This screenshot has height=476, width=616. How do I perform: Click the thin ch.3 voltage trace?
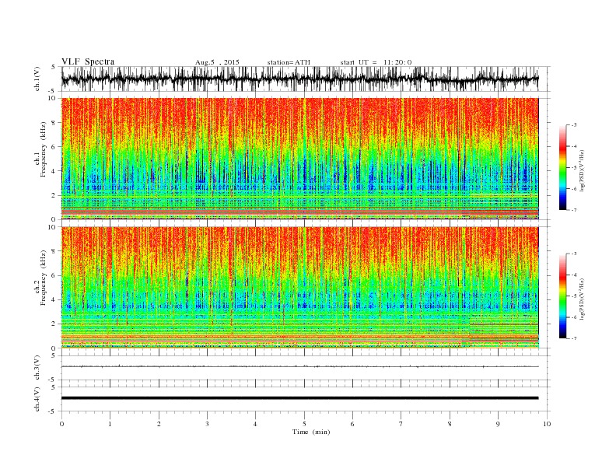[299, 366]
